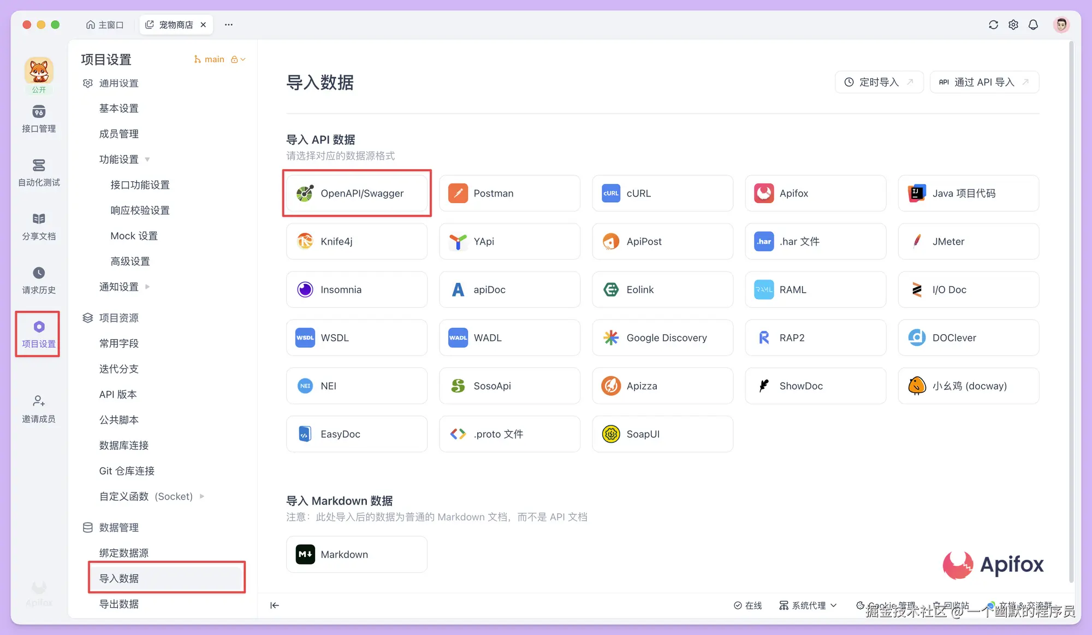Click the 公开 project visibility badge
The width and height of the screenshot is (1092, 635).
(x=39, y=90)
